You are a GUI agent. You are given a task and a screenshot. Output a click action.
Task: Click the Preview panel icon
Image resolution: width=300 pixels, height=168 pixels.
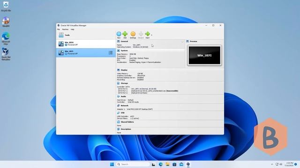pos(187,42)
